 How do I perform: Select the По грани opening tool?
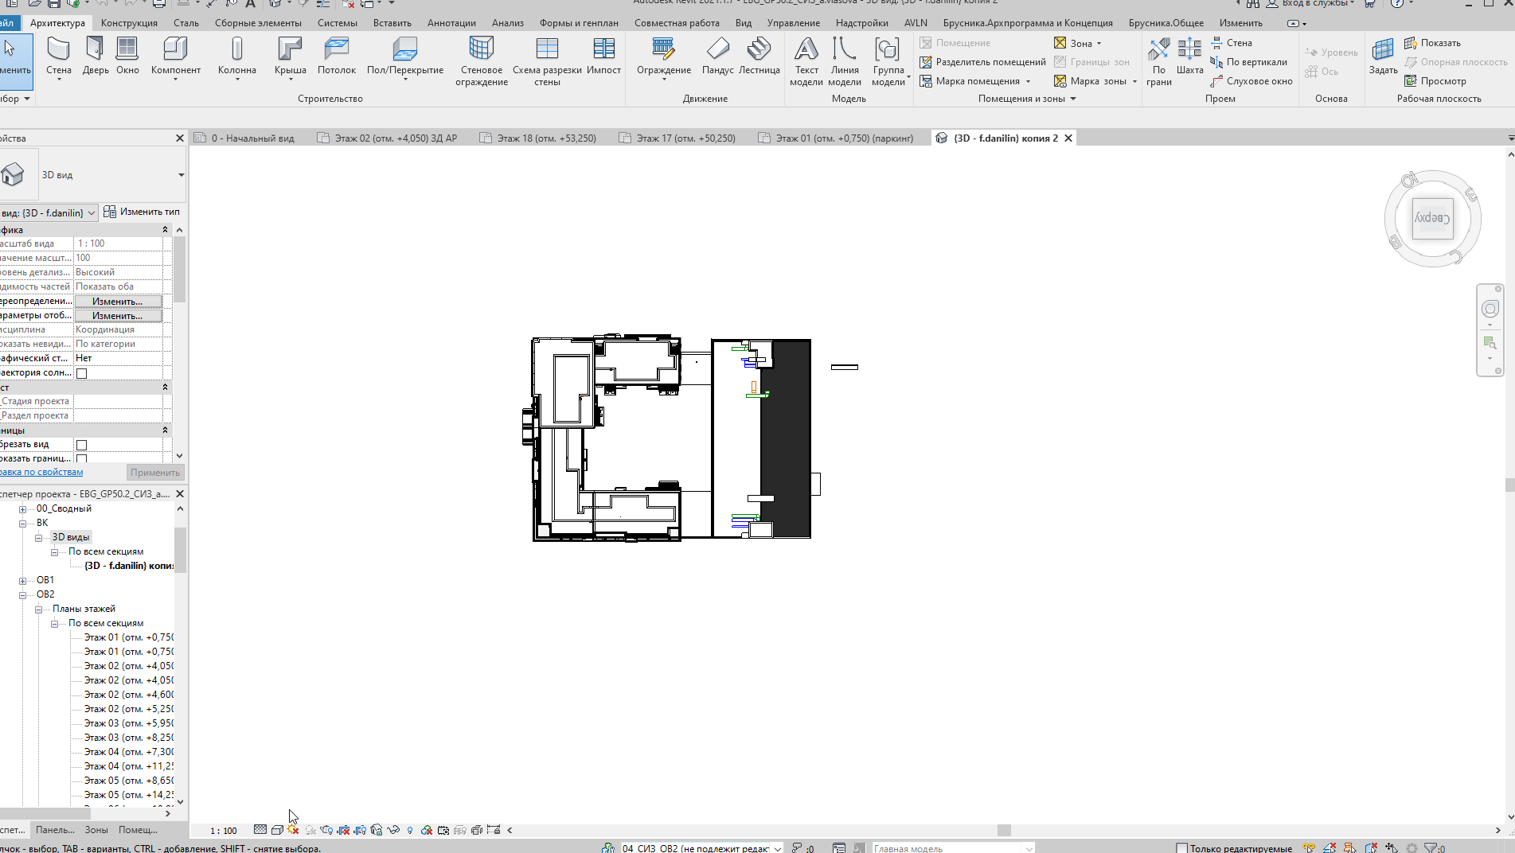[x=1159, y=61]
